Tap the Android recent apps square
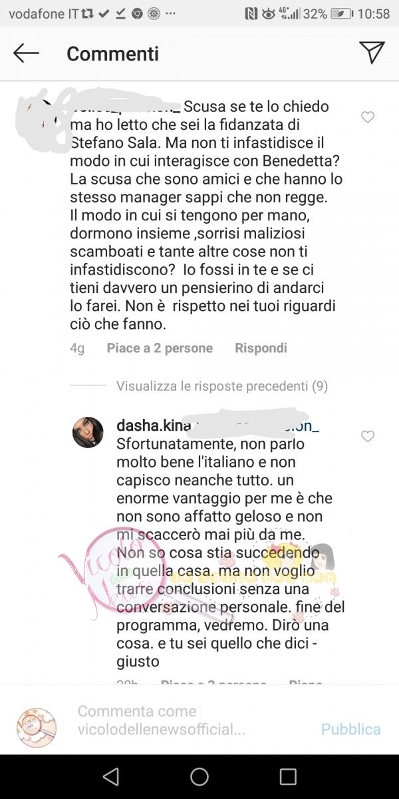Viewport: 399px width, 799px height. coord(288,776)
